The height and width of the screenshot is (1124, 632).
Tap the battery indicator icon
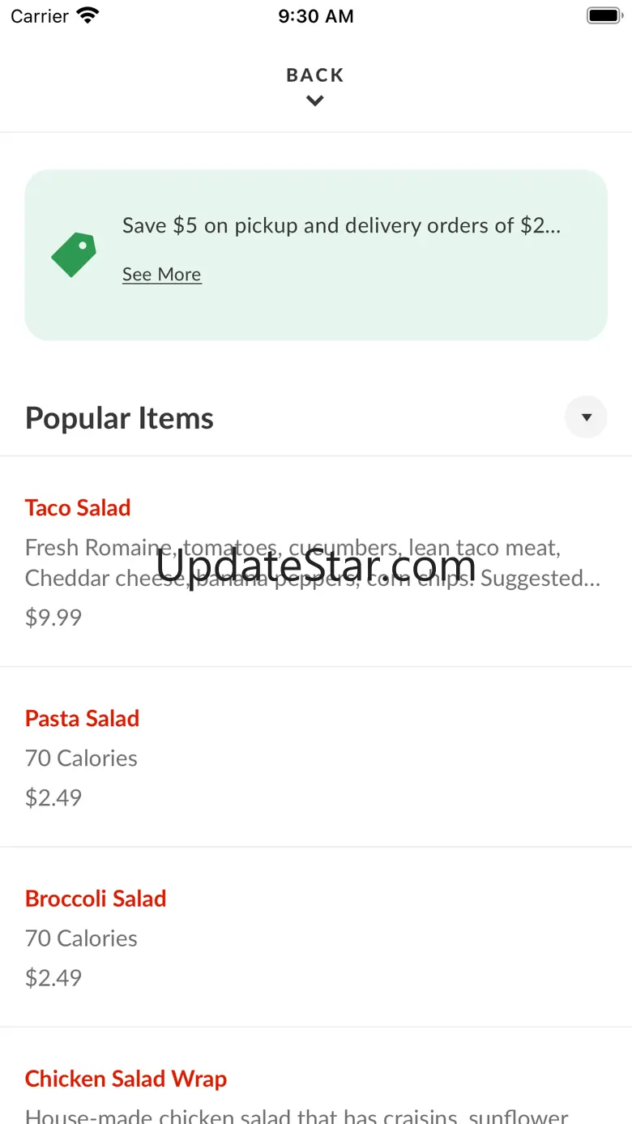coord(604,15)
